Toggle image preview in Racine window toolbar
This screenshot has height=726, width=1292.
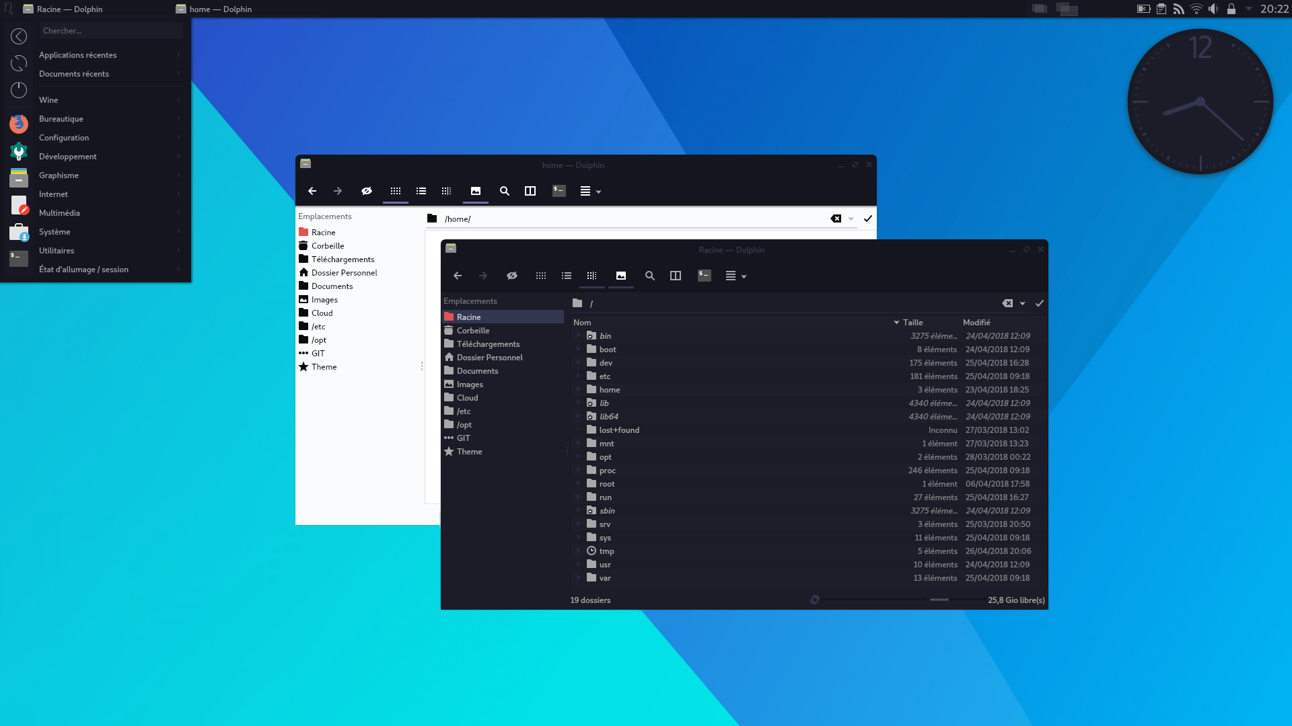click(x=620, y=276)
